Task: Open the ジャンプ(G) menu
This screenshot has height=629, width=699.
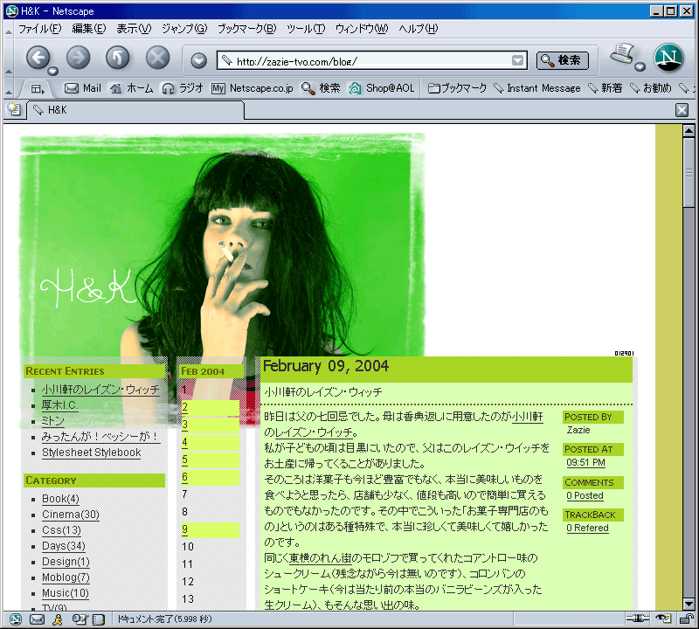Action: 184,29
